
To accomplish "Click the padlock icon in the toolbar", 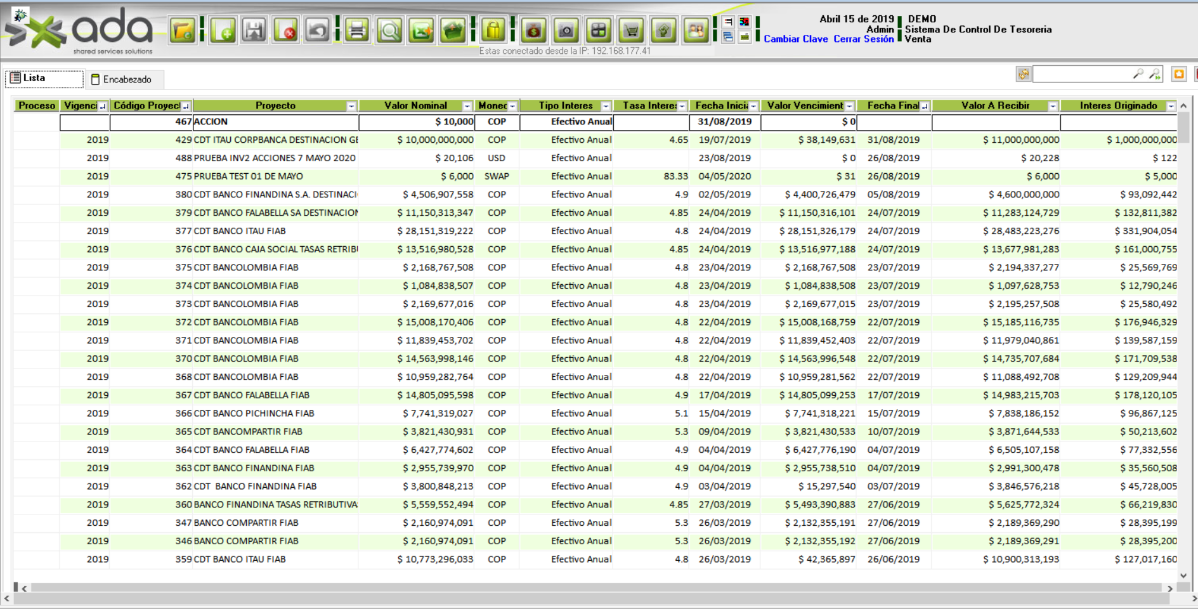I will click(493, 30).
